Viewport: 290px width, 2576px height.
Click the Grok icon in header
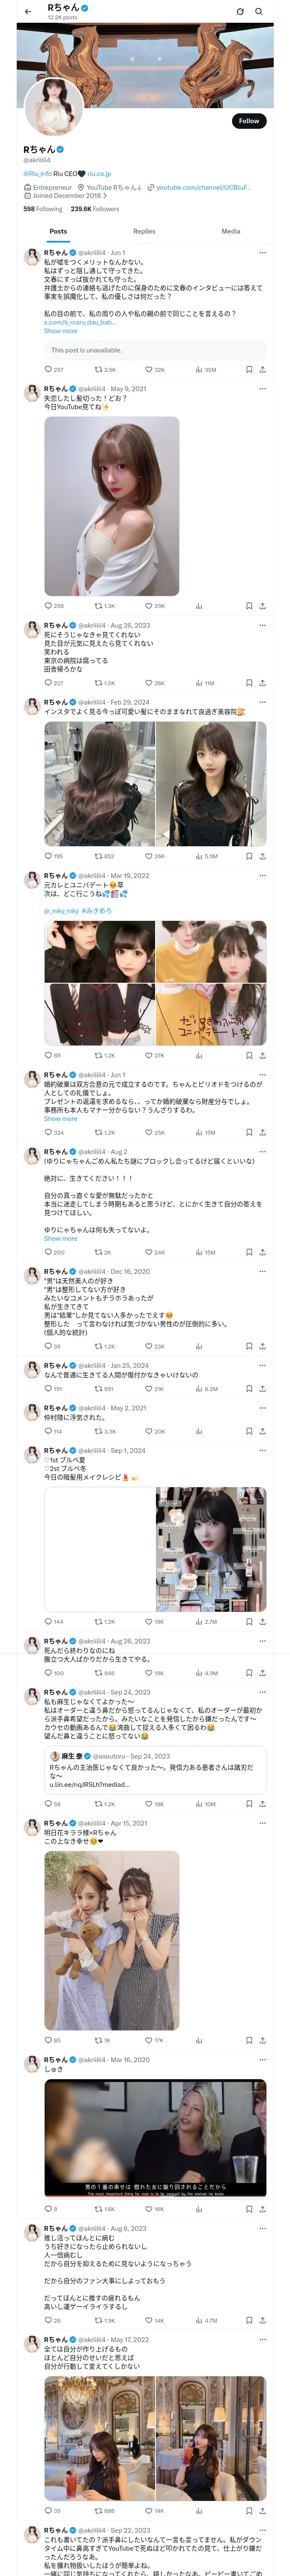(x=240, y=12)
